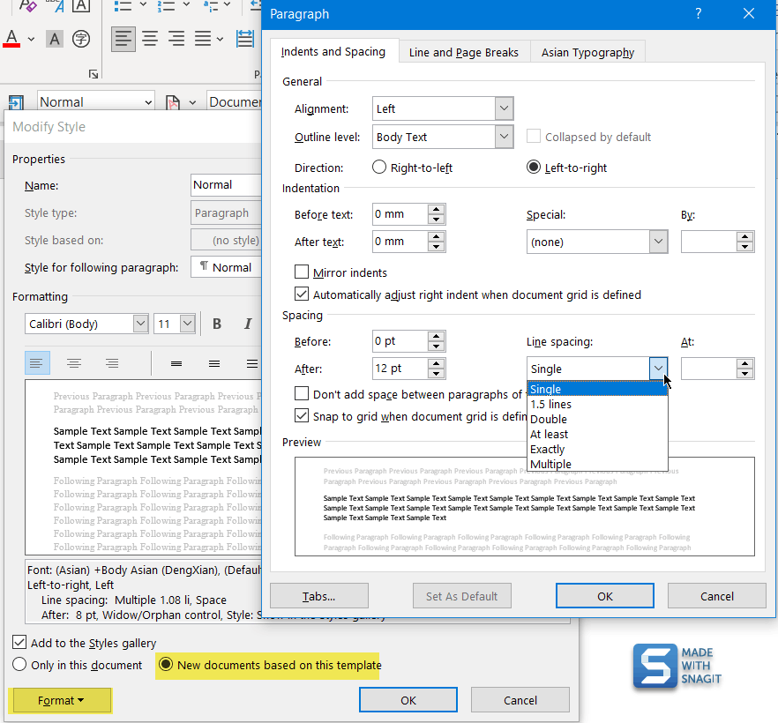Toggle Automatically adjust right indent checkbox
The image size is (778, 723).
pyautogui.click(x=301, y=294)
